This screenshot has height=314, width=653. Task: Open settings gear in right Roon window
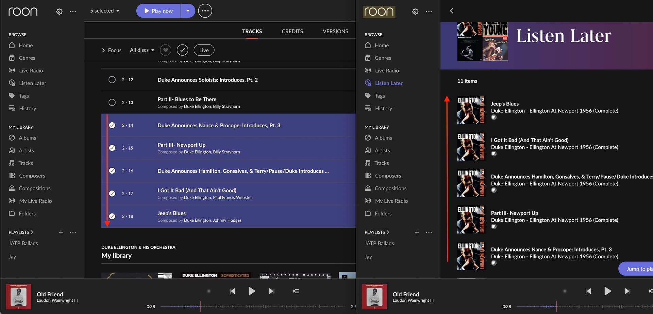click(415, 12)
